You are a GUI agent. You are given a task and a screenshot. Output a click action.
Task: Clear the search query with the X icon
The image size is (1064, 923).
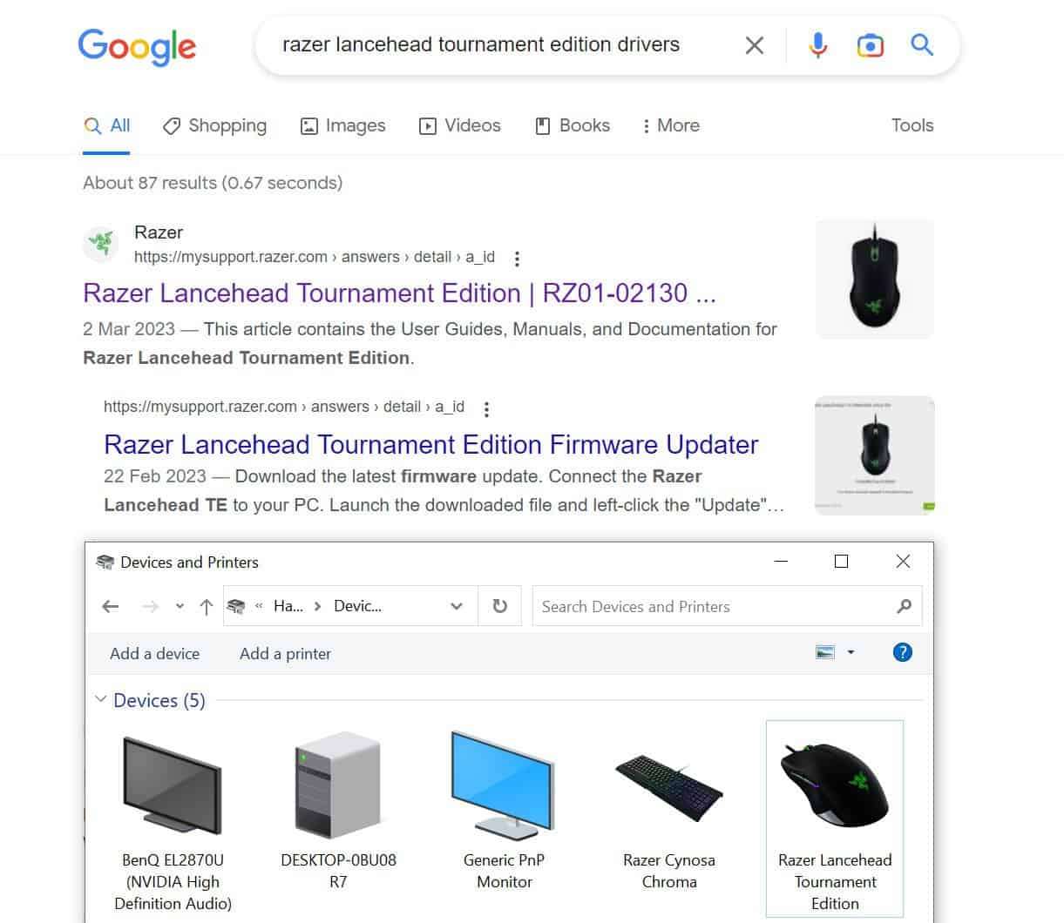tap(755, 45)
